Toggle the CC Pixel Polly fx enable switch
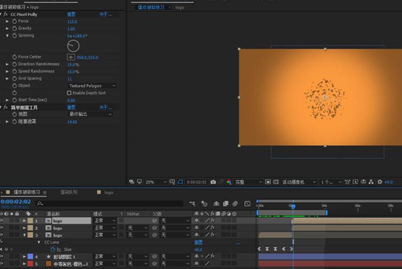The height and width of the screenshot is (269, 402). 6,14
